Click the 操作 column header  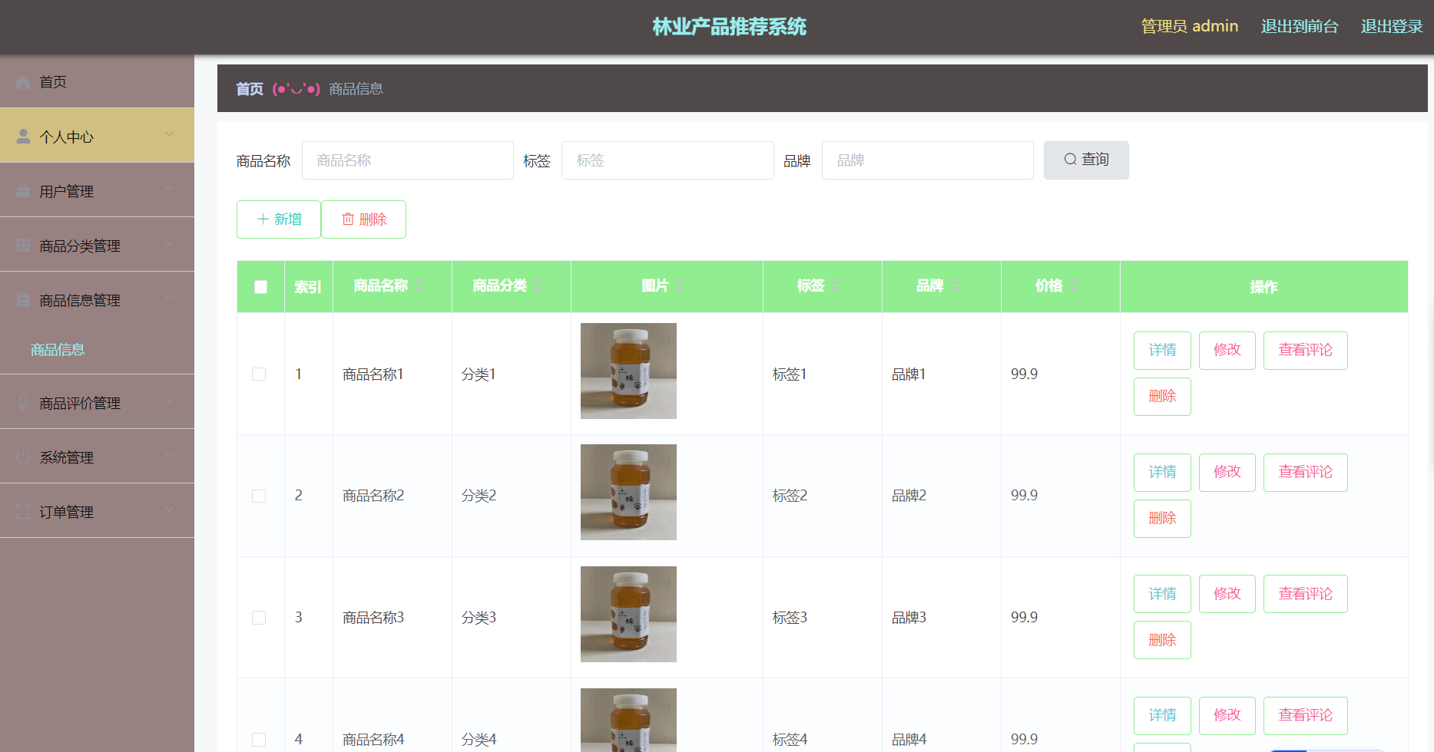1263,287
